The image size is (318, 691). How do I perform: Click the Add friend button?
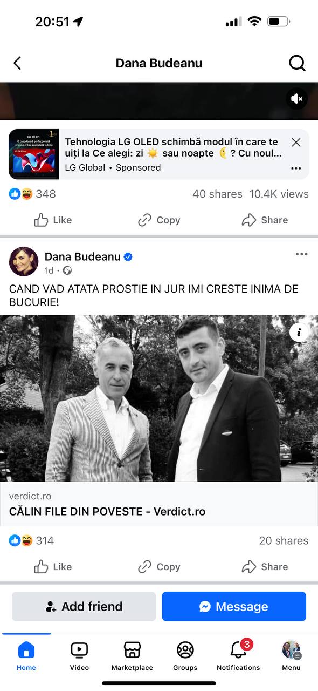(x=84, y=606)
